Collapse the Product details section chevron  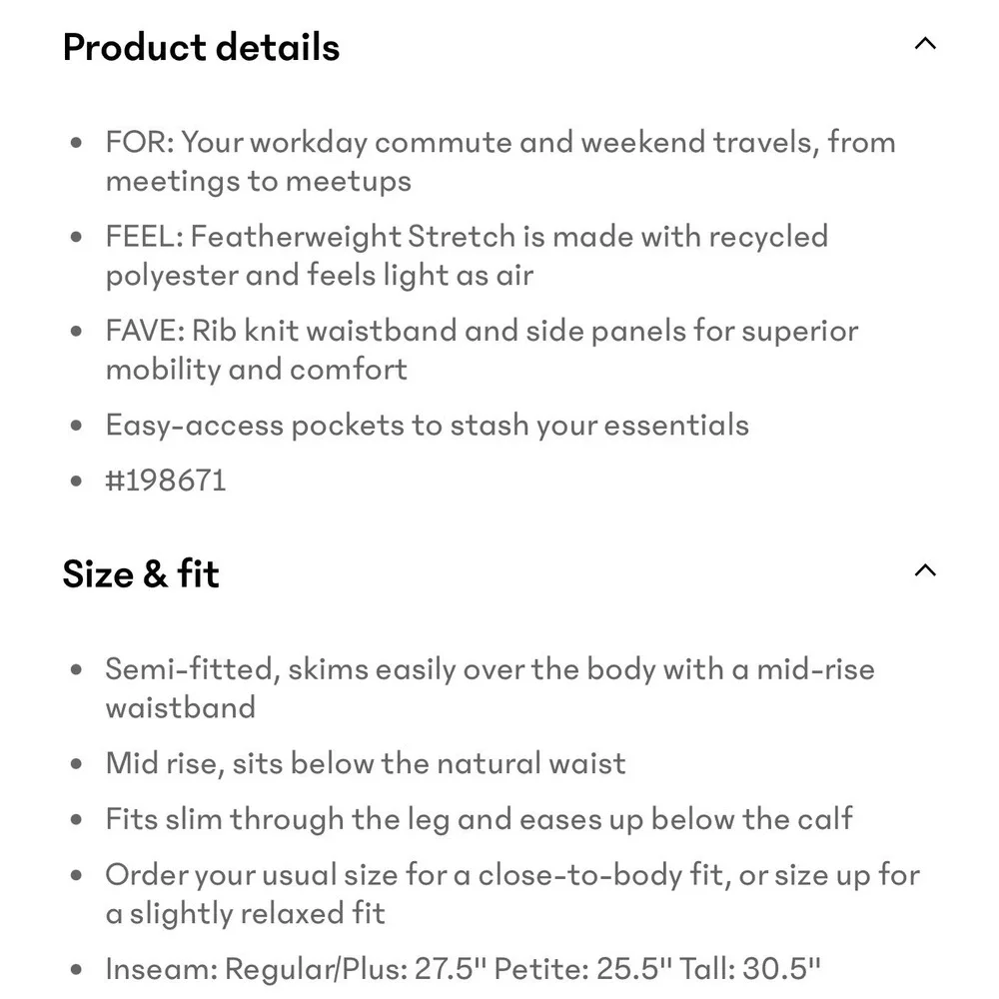click(x=925, y=43)
